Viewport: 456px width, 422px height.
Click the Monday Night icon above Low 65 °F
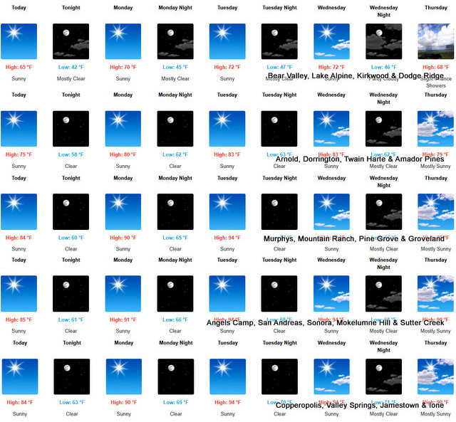175,212
